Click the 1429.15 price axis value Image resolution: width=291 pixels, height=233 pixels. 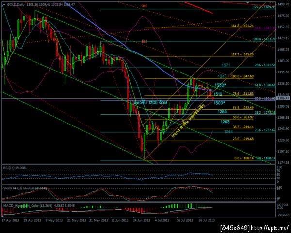283,38
